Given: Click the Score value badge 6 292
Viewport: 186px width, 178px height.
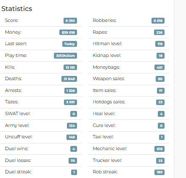Looking at the screenshot, I should coord(70,21).
